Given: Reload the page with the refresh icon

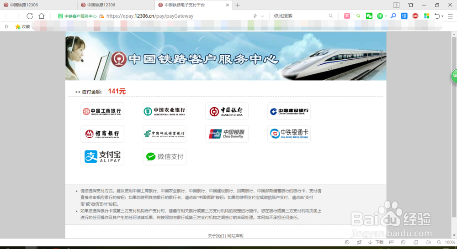Looking at the screenshot, I should [x=30, y=16].
